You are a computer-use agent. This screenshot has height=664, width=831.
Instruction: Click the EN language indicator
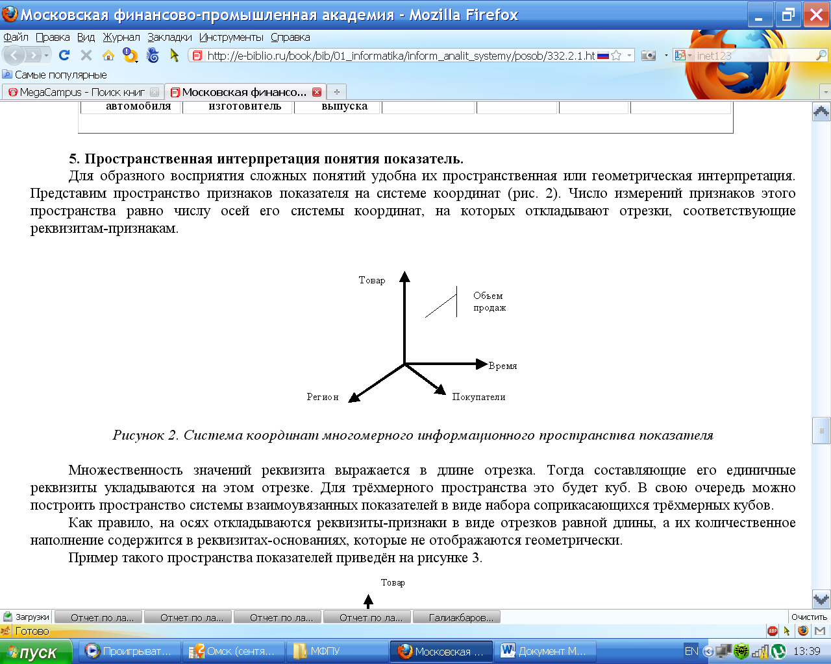[691, 651]
